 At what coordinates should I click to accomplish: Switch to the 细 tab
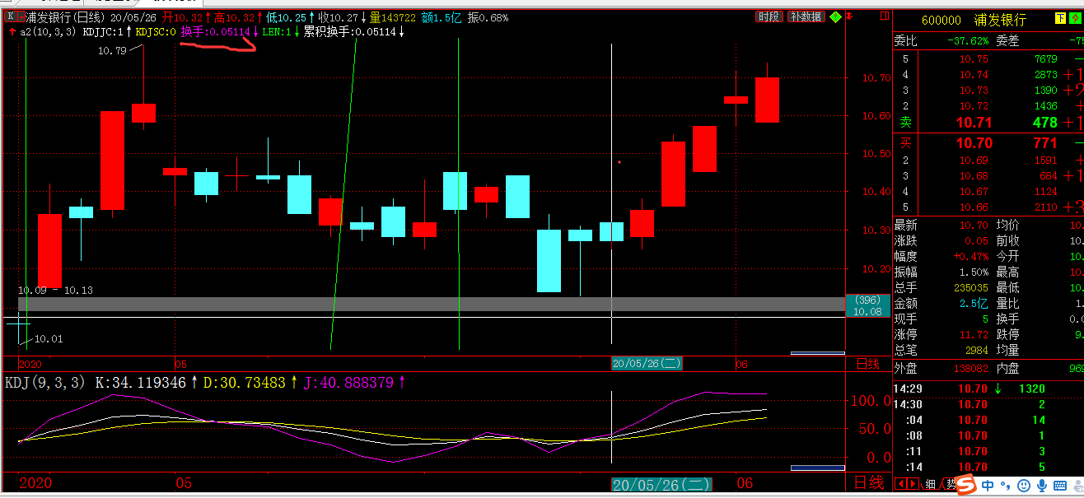(x=930, y=484)
